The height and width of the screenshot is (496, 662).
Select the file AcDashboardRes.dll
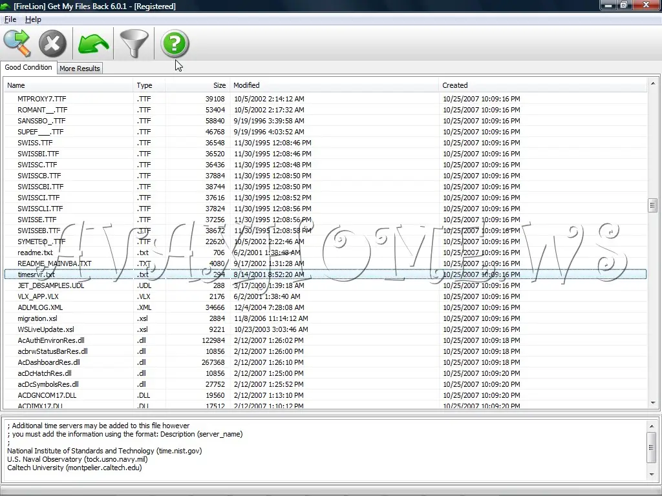48,362
